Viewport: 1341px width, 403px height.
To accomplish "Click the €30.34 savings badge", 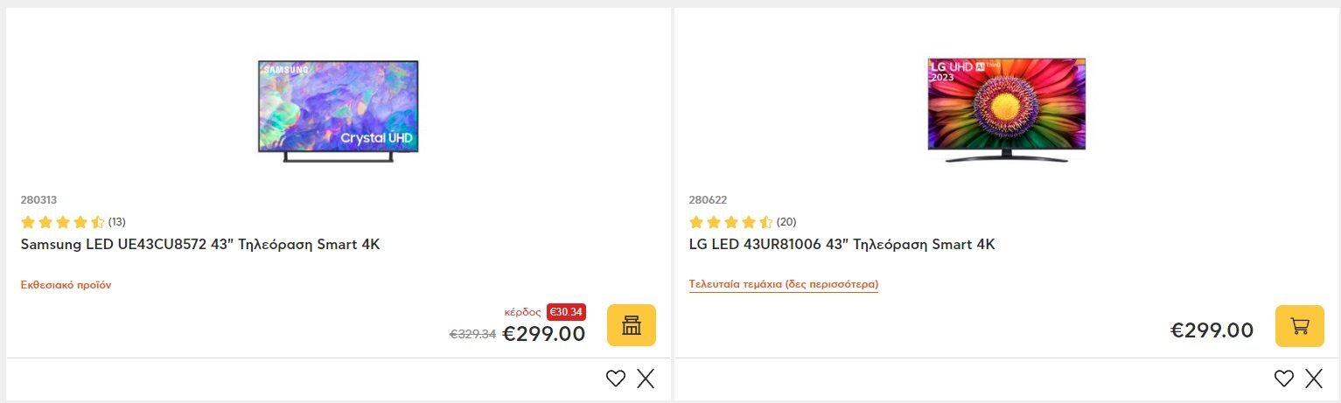I will click(566, 312).
